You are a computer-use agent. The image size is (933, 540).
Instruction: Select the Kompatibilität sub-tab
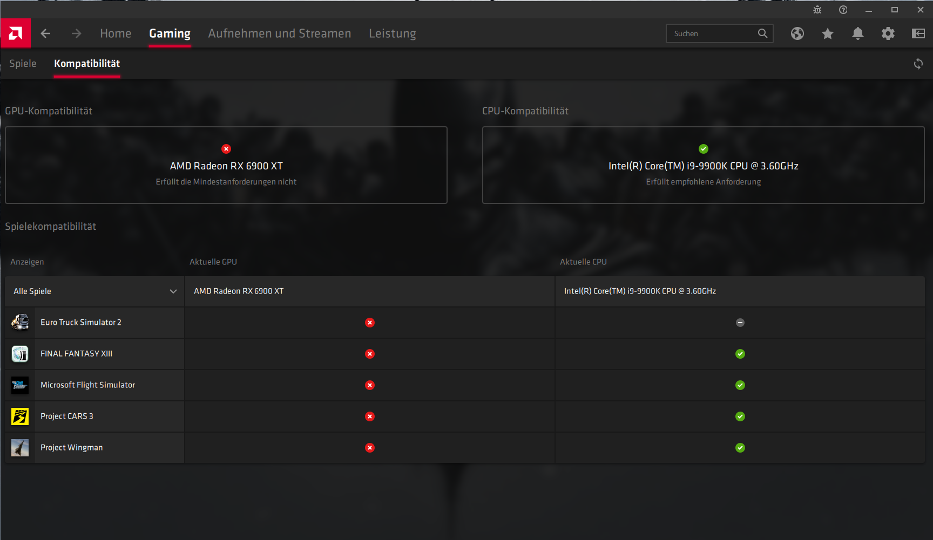click(87, 64)
